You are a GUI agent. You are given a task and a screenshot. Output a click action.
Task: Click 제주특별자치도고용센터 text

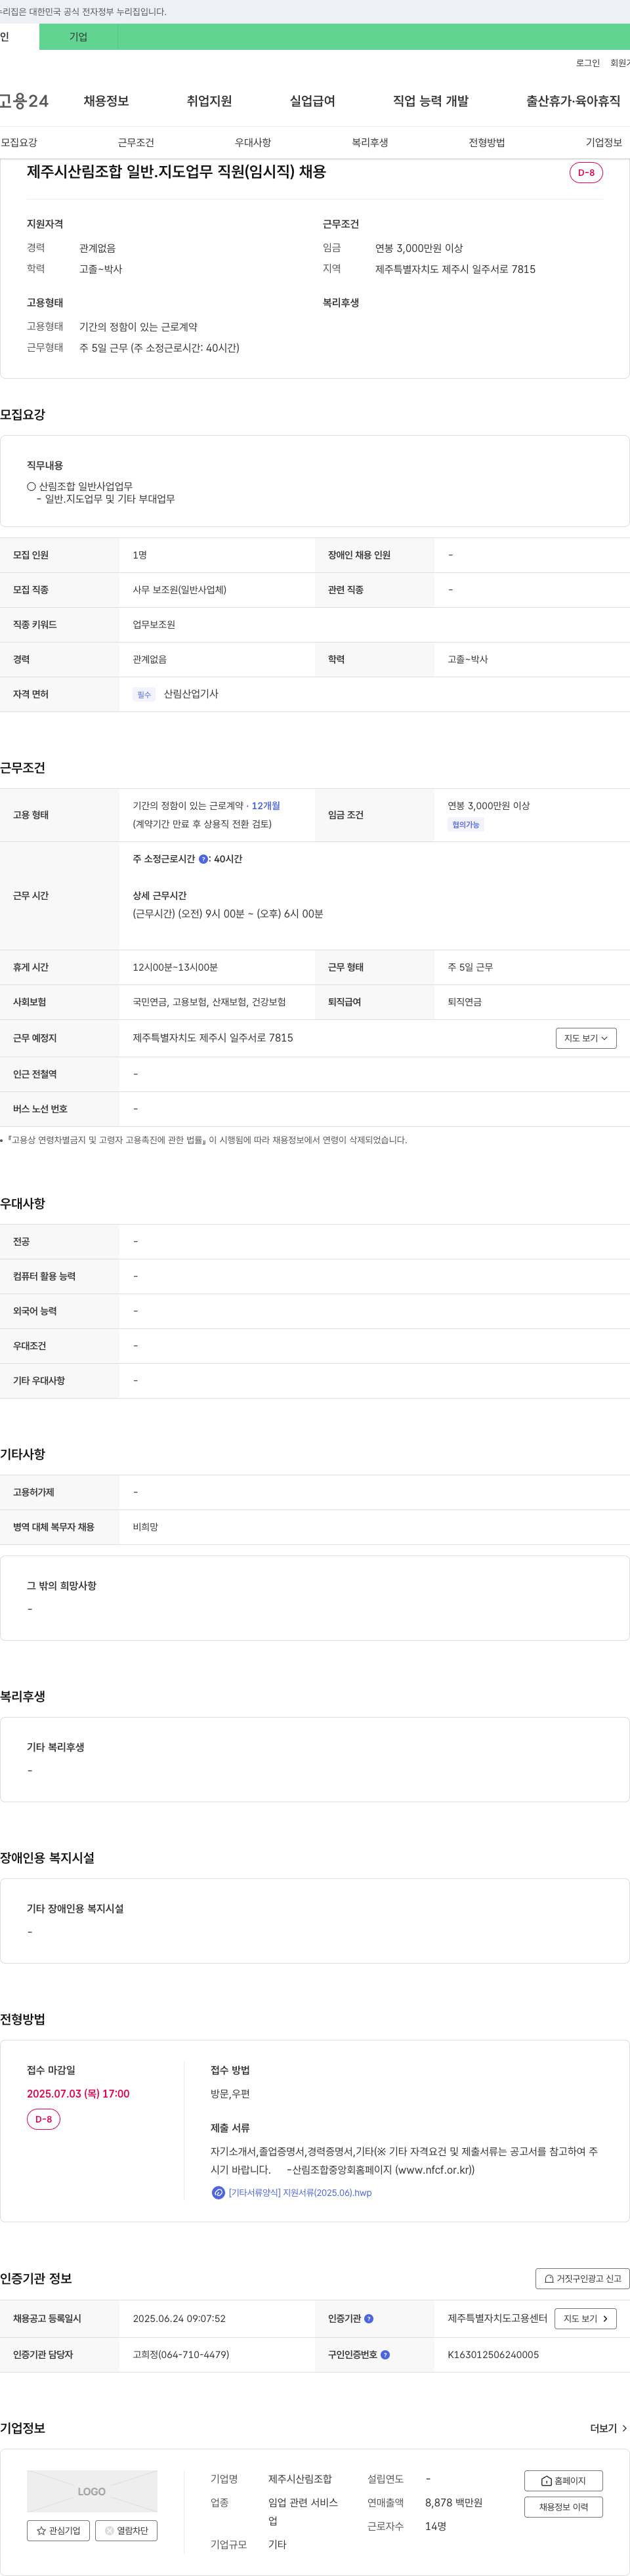coord(498,2318)
